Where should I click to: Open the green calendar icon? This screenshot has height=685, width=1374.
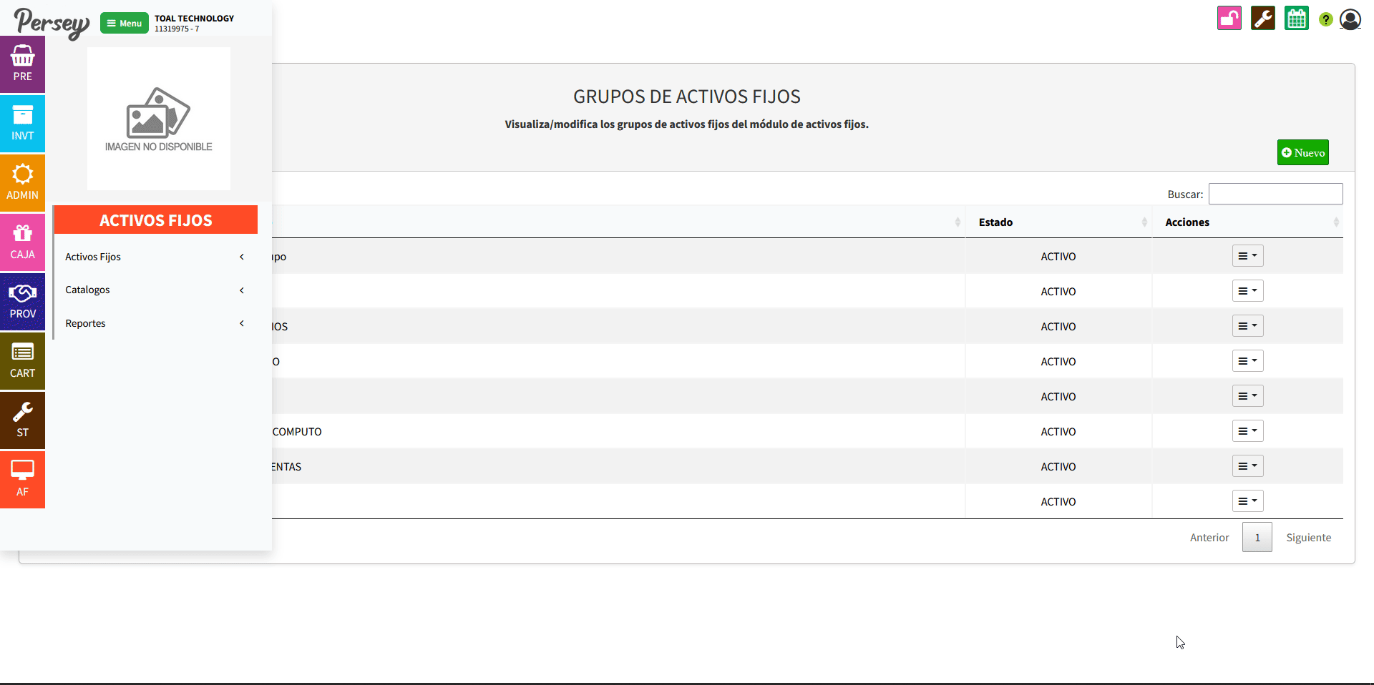click(x=1296, y=19)
